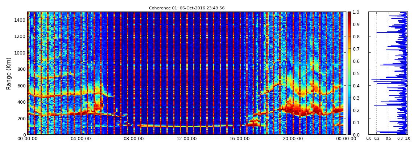Select the 0.5 tick under the profile plot
The image size is (417, 147).
click(x=388, y=138)
